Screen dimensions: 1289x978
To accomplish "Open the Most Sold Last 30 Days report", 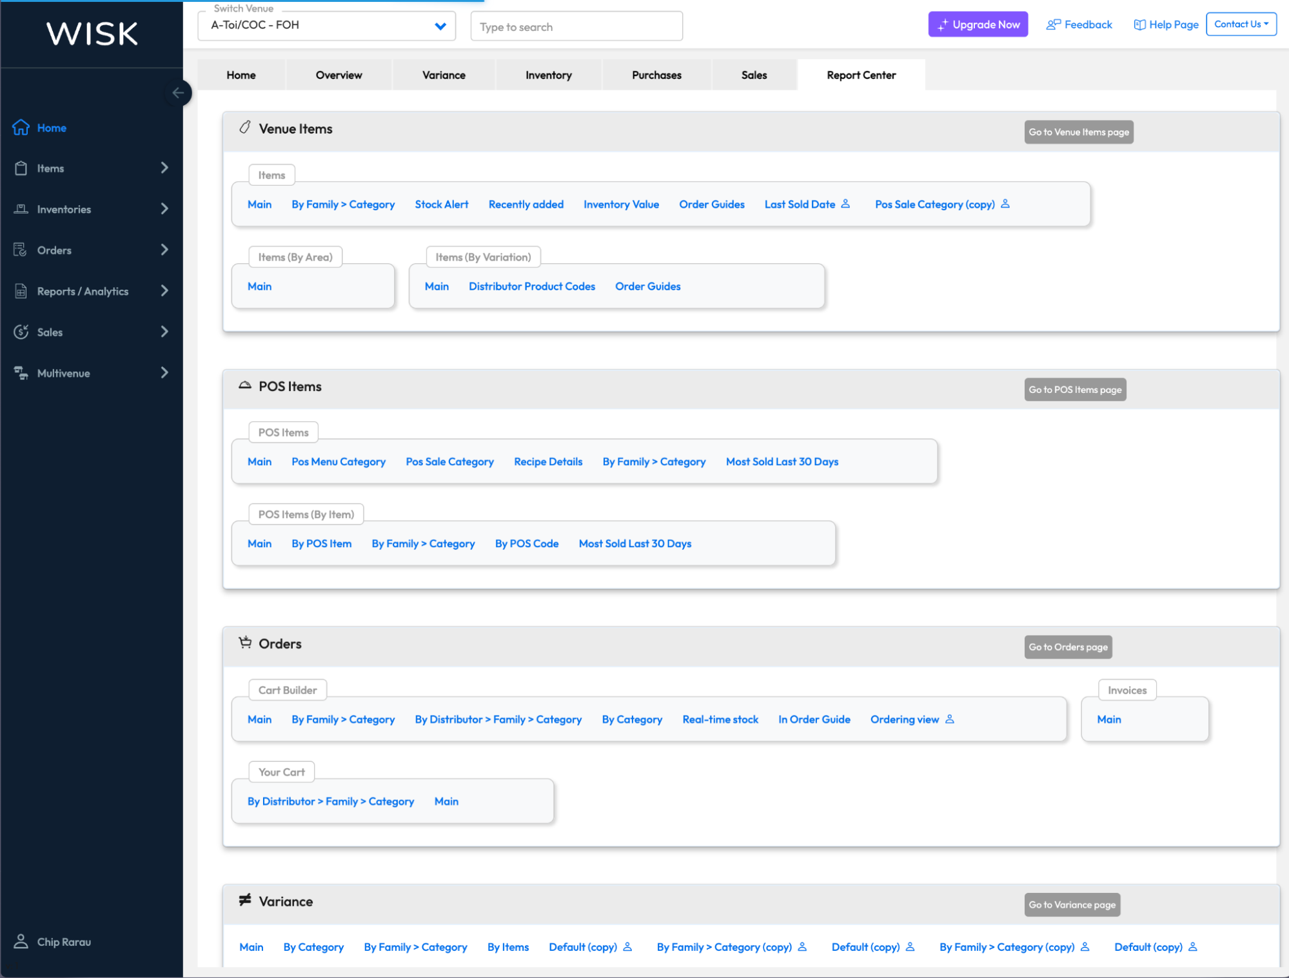I will click(782, 461).
